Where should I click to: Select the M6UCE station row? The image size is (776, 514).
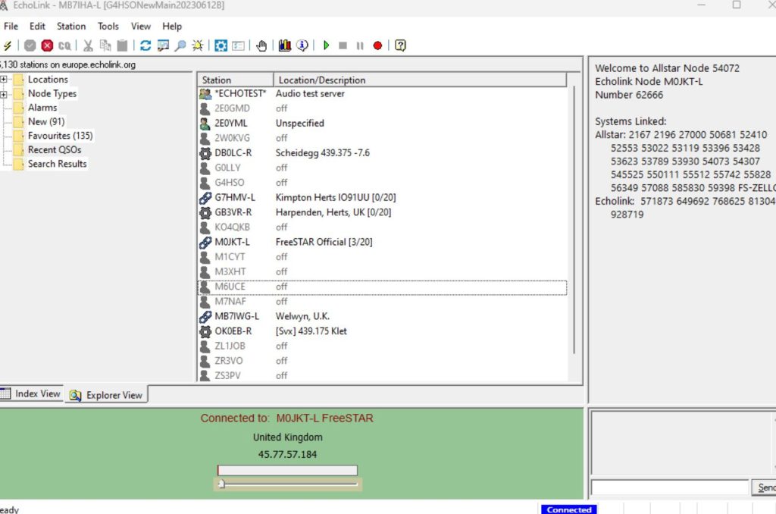pos(382,287)
